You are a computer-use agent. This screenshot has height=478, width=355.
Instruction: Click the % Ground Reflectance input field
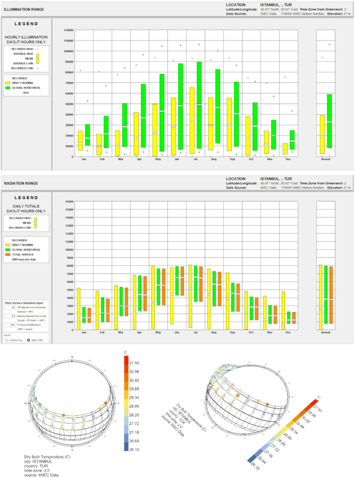10,325
